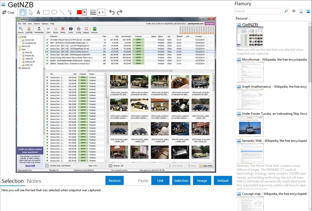Focus the Flamory Search field
Viewport: 312px width, 211px height.
tap(259, 11)
